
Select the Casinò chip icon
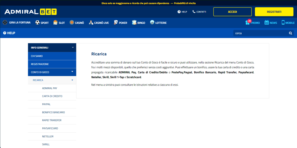[x=72, y=23]
